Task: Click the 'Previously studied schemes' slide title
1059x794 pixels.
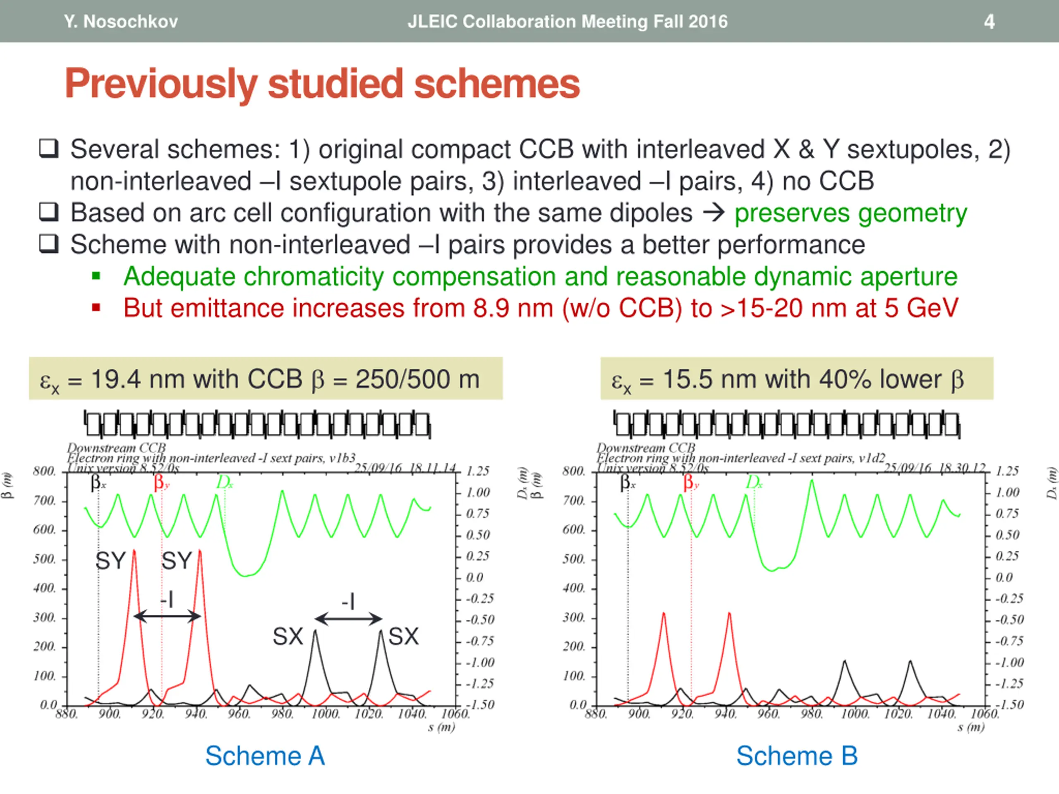Action: (x=322, y=84)
